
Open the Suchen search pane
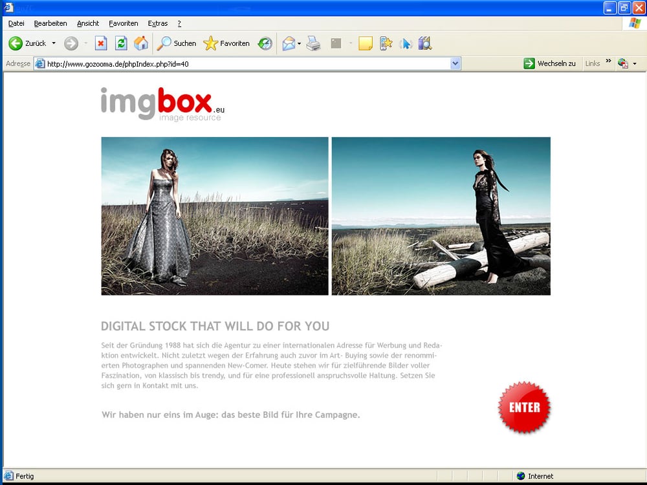click(176, 43)
